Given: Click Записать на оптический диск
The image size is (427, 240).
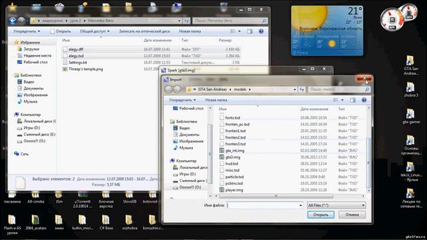Looking at the screenshot, I should click(144, 31).
